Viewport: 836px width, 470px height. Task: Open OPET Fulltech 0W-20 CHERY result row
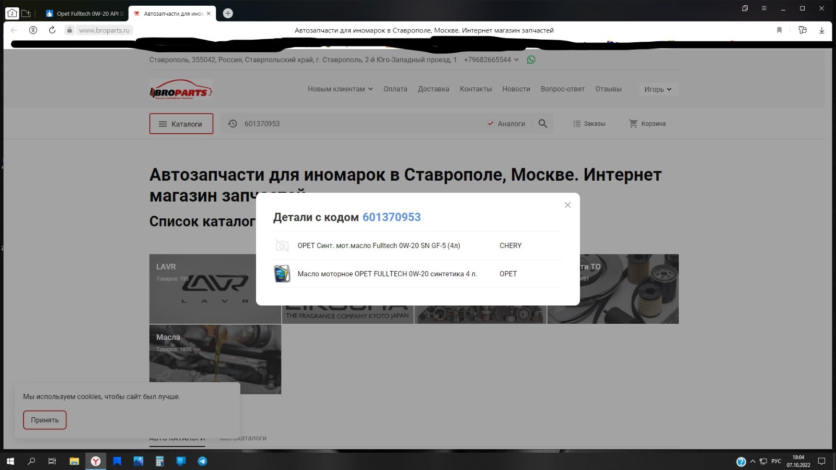coord(417,245)
